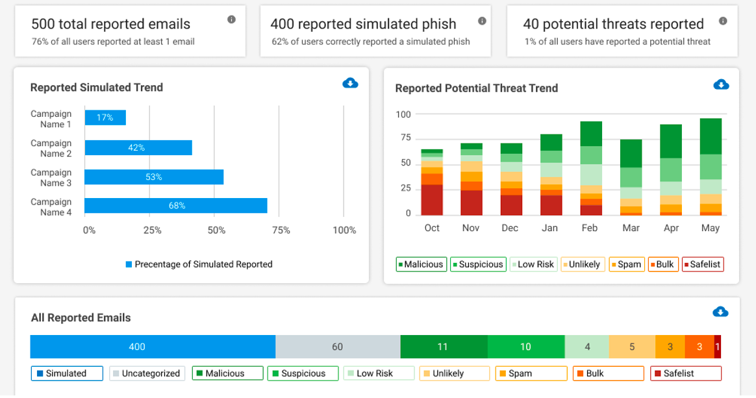Select the Campaign Name 4 bar showing 68%

[176, 205]
